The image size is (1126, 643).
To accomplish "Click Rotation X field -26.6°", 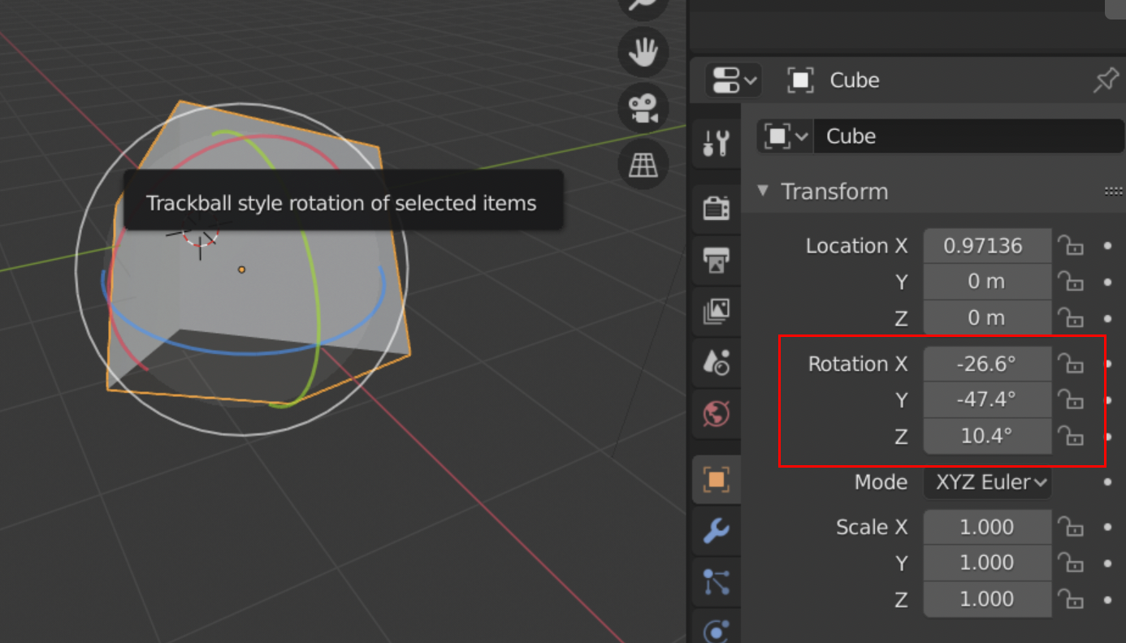I will [987, 364].
